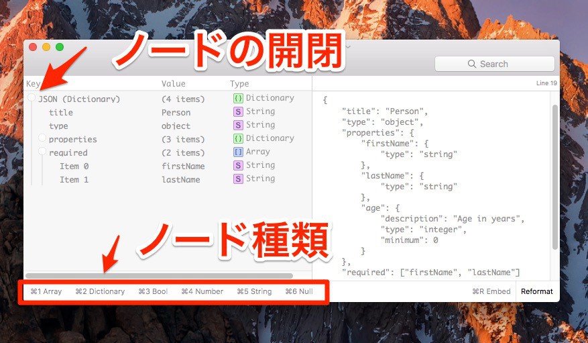Click the magnifier icon in Search field
This screenshot has width=588, height=343.
tap(472, 64)
